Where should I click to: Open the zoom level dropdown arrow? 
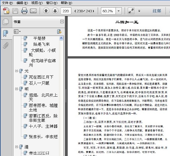point(118,11)
